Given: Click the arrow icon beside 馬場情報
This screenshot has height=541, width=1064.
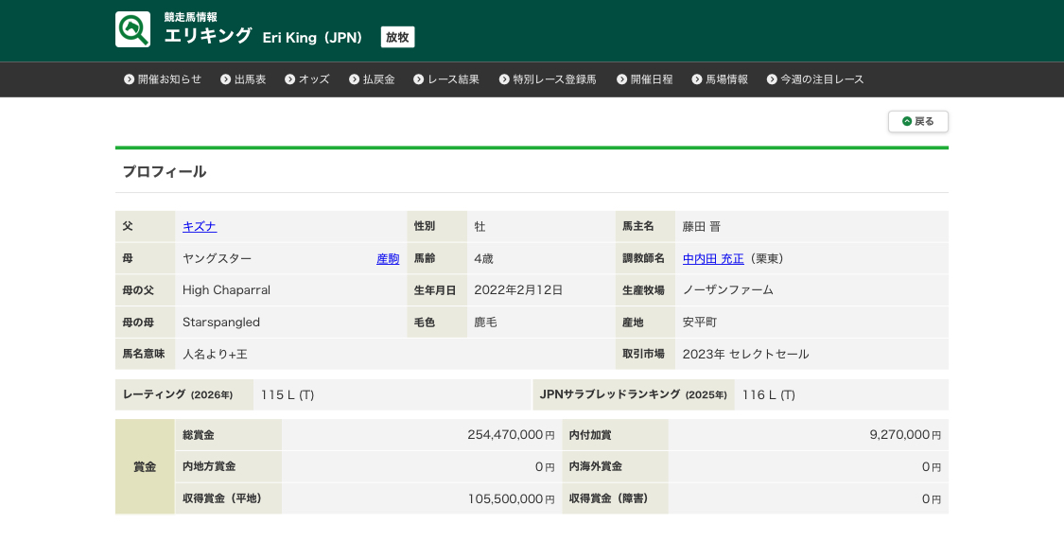Looking at the screenshot, I should [x=697, y=79].
